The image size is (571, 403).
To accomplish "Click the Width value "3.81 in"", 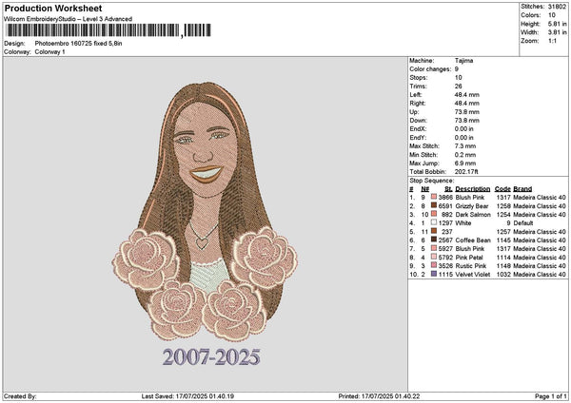I will (558, 32).
